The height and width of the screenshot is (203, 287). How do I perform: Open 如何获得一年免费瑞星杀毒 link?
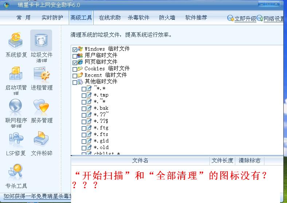[38, 196]
